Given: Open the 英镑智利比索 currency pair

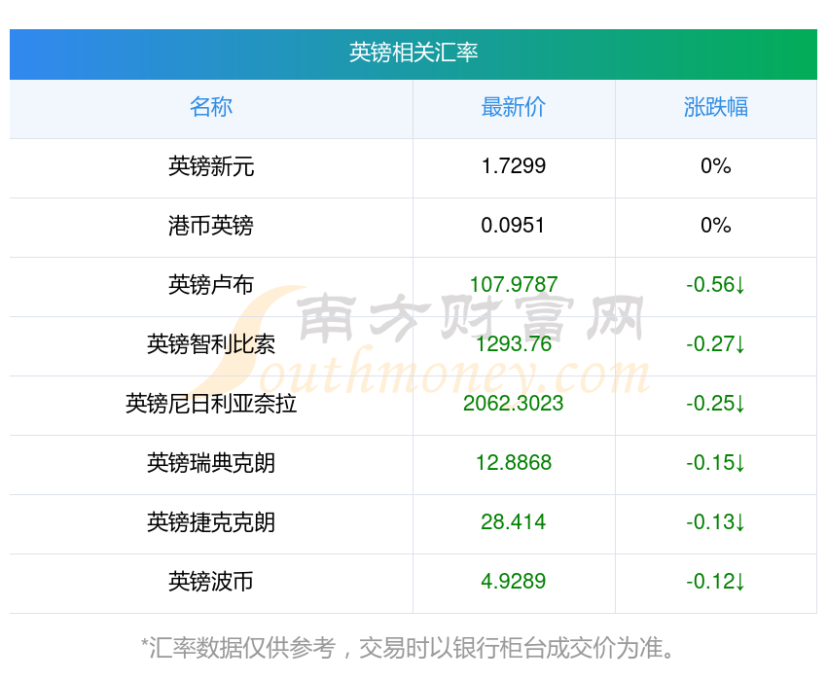Looking at the screenshot, I should coord(211,344).
